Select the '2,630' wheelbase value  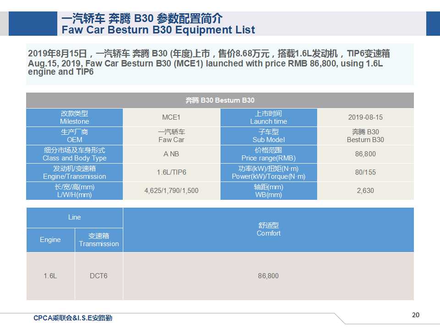pyautogui.click(x=365, y=191)
